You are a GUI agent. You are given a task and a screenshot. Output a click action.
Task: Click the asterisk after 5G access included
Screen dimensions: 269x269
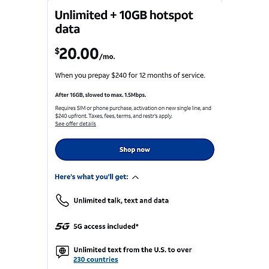click(x=137, y=225)
